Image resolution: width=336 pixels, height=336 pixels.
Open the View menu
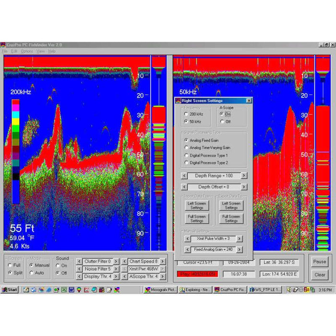(40, 51)
